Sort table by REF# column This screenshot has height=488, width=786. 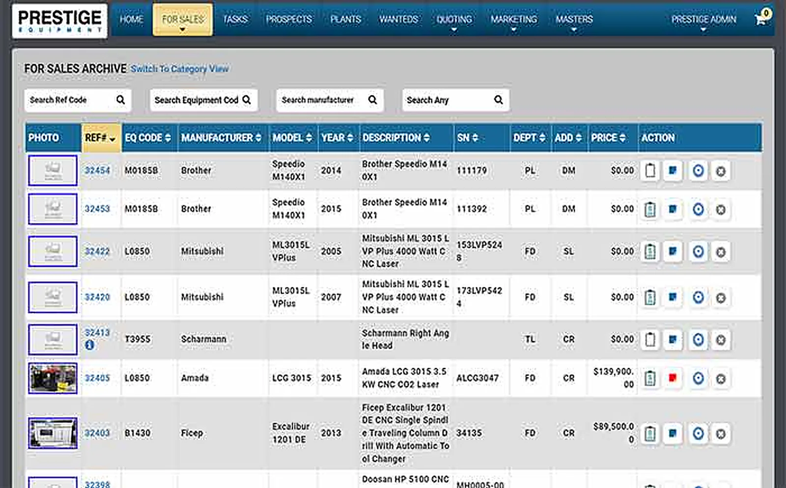[x=101, y=138]
